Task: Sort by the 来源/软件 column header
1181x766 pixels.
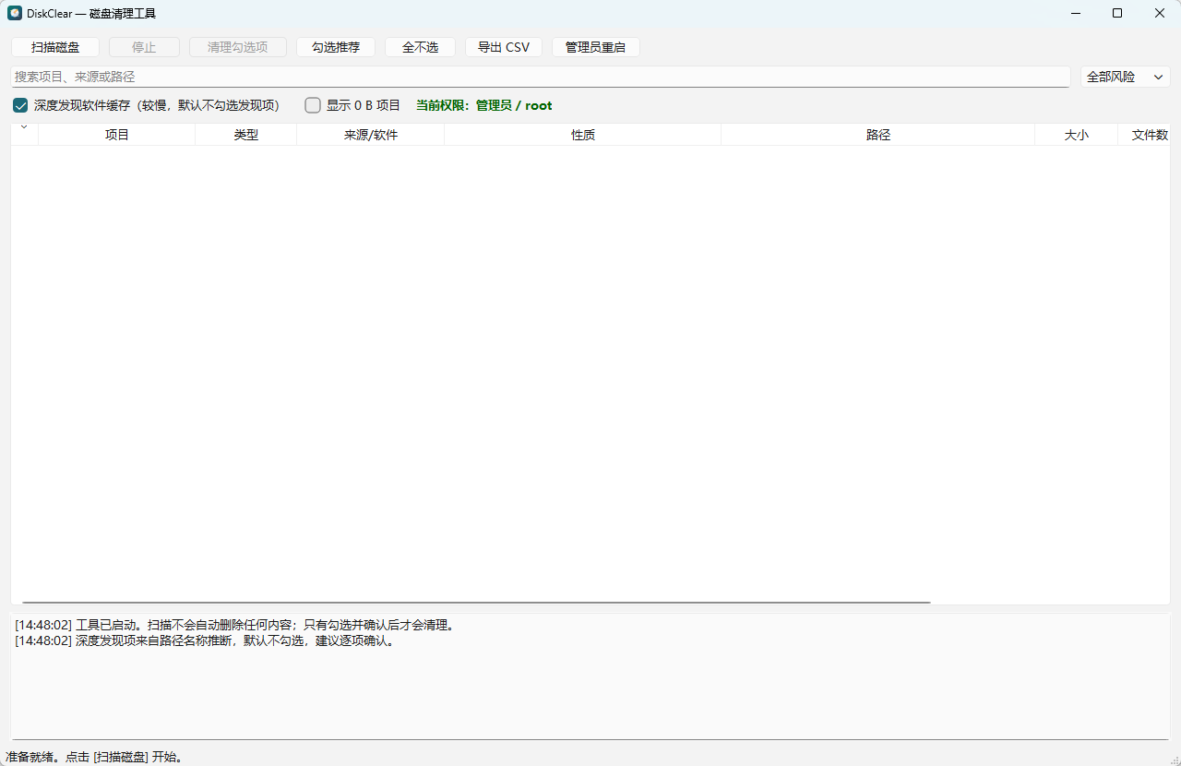Action: pyautogui.click(x=371, y=135)
